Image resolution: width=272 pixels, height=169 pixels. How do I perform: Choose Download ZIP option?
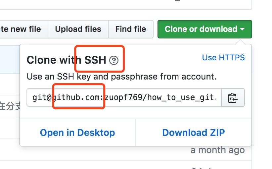[x=194, y=133]
